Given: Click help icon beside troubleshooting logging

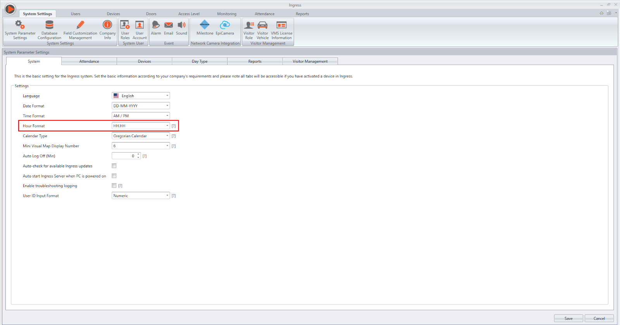Looking at the screenshot, I should (x=120, y=186).
